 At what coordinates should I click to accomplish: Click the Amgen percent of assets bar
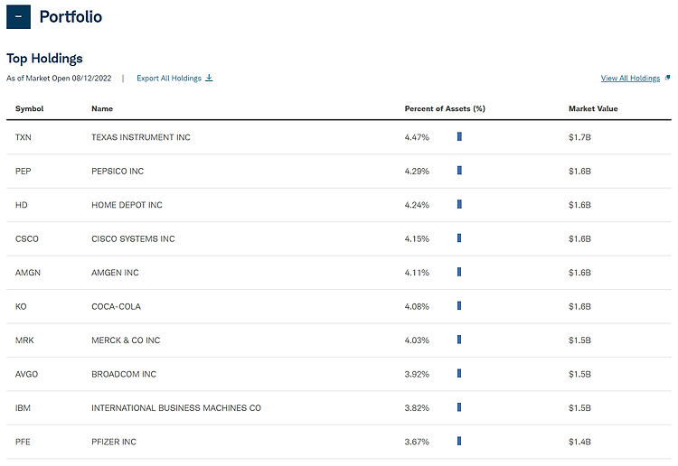pos(459,272)
